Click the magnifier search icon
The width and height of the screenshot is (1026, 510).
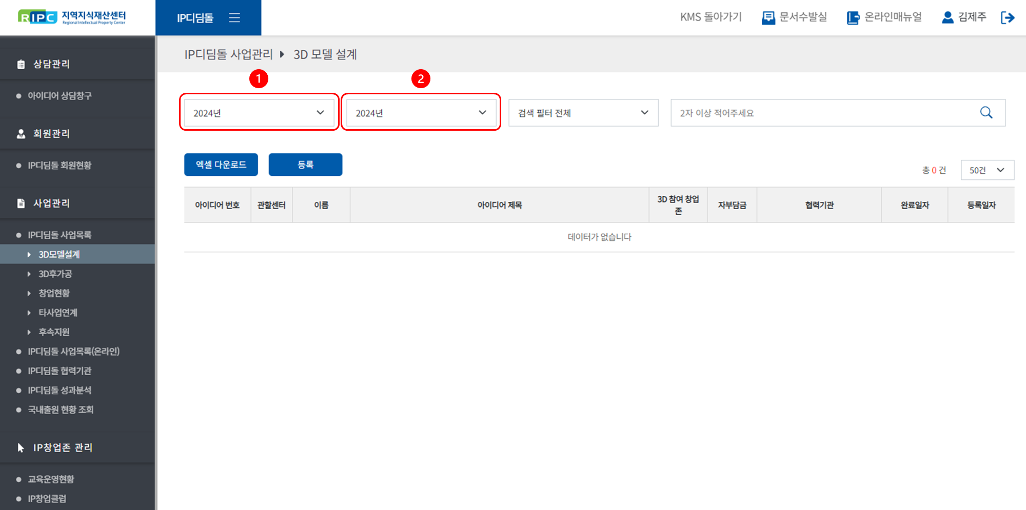[x=986, y=113]
